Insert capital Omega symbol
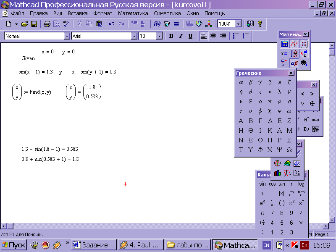 click(x=289, y=150)
